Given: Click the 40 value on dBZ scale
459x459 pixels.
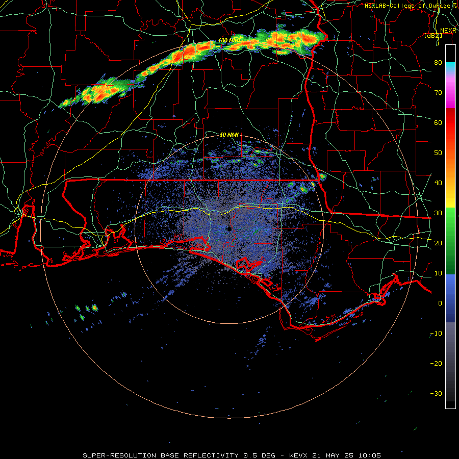Looking at the screenshot, I should tap(438, 183).
